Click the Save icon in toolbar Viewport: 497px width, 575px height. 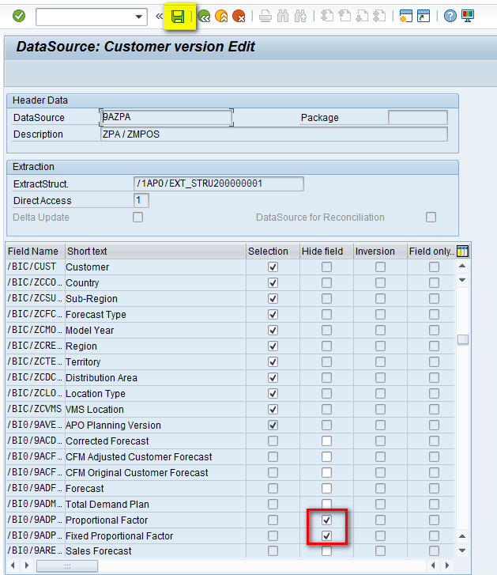tap(179, 16)
